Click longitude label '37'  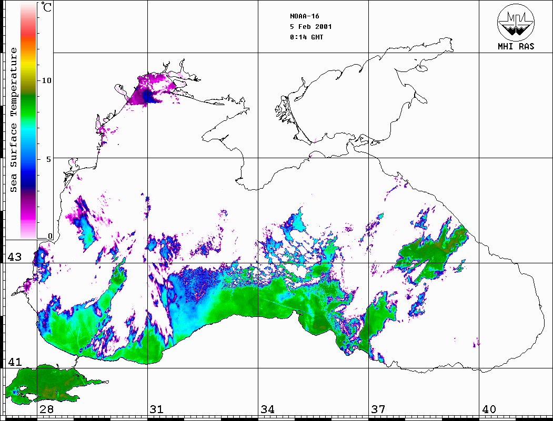click(x=378, y=409)
